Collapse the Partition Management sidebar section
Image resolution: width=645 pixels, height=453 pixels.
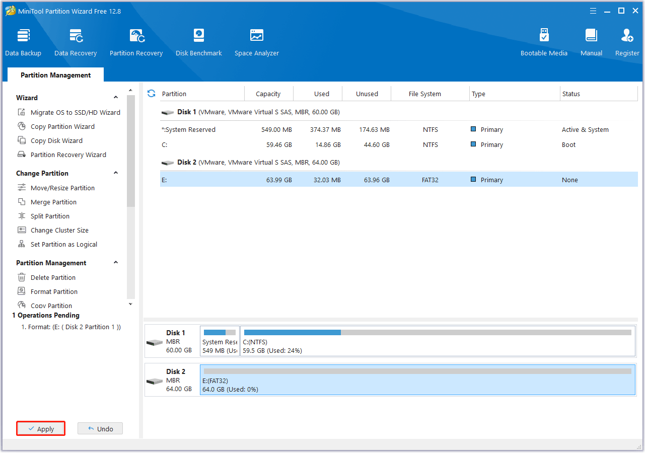pyautogui.click(x=116, y=263)
